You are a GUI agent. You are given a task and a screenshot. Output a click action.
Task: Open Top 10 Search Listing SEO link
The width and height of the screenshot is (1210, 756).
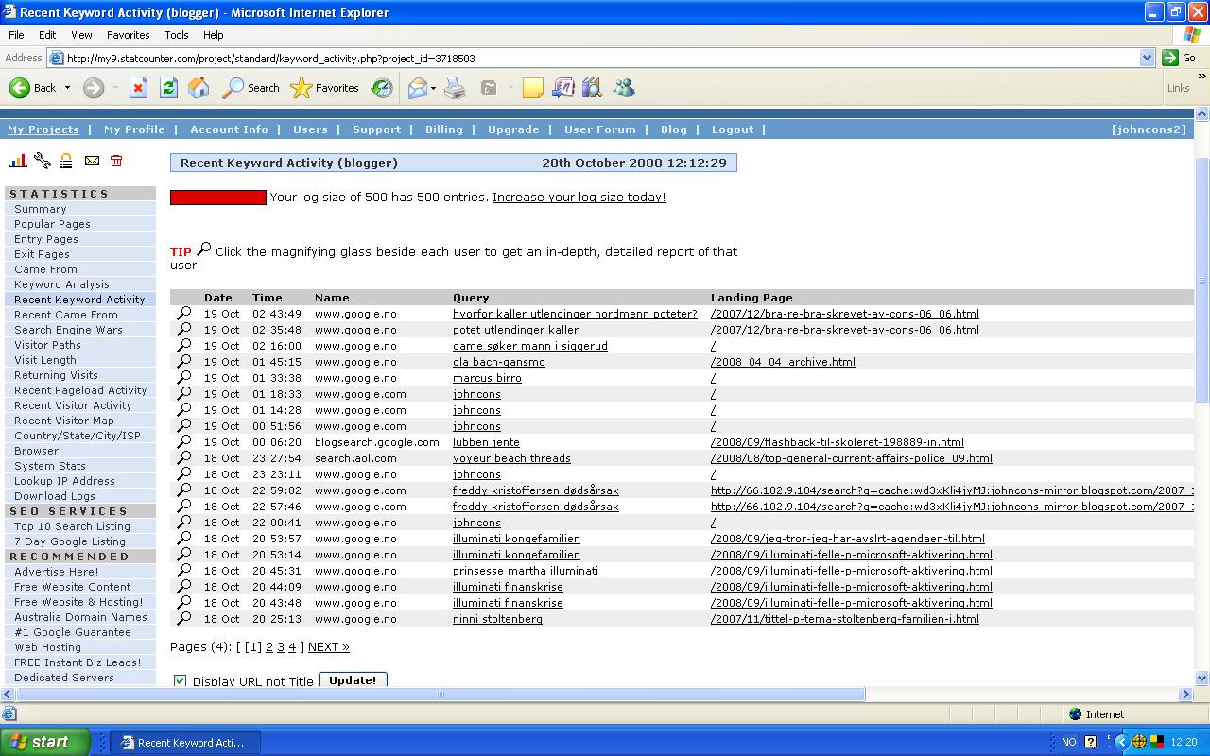coord(72,526)
